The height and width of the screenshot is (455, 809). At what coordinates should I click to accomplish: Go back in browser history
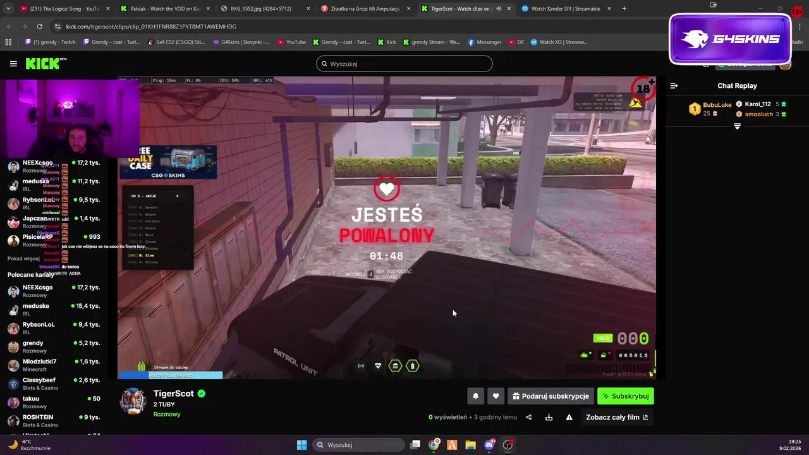[x=9, y=27]
